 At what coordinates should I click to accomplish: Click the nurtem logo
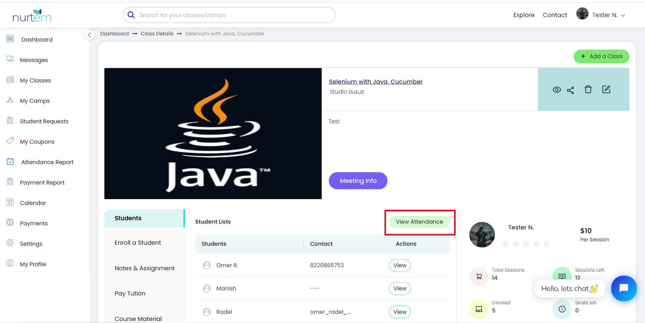[x=32, y=16]
